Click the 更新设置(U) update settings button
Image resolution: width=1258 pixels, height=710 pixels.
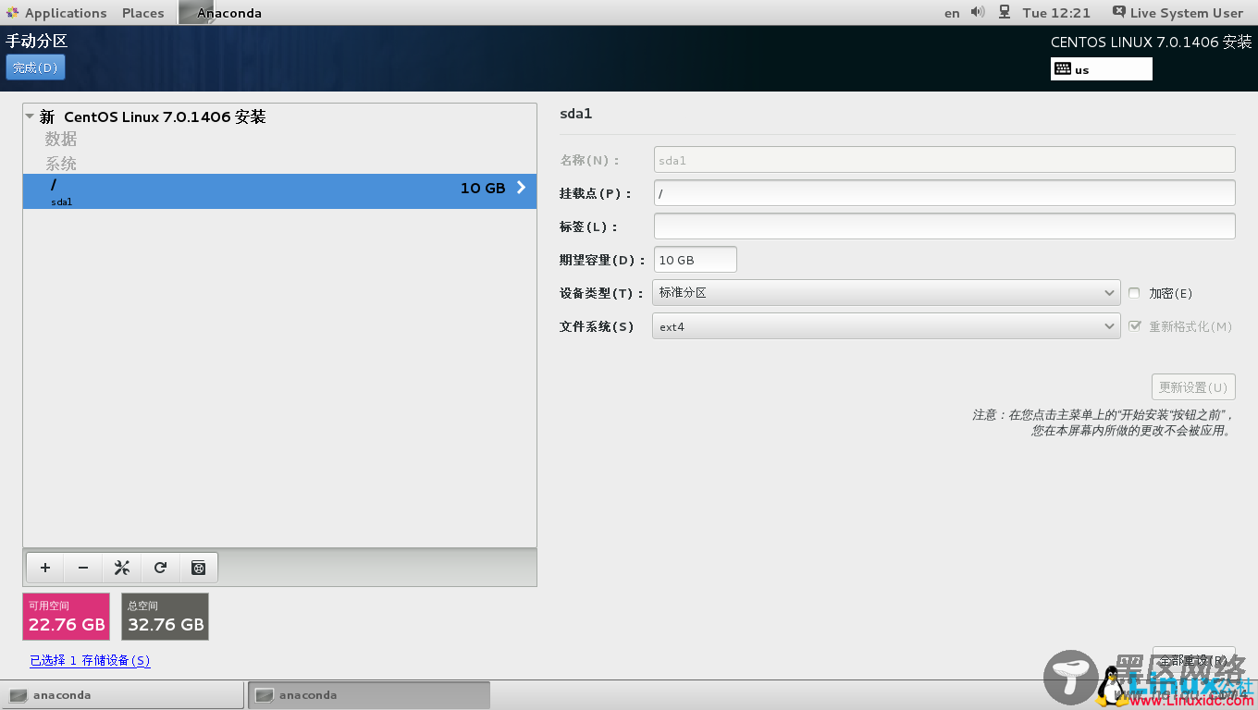[1193, 387]
